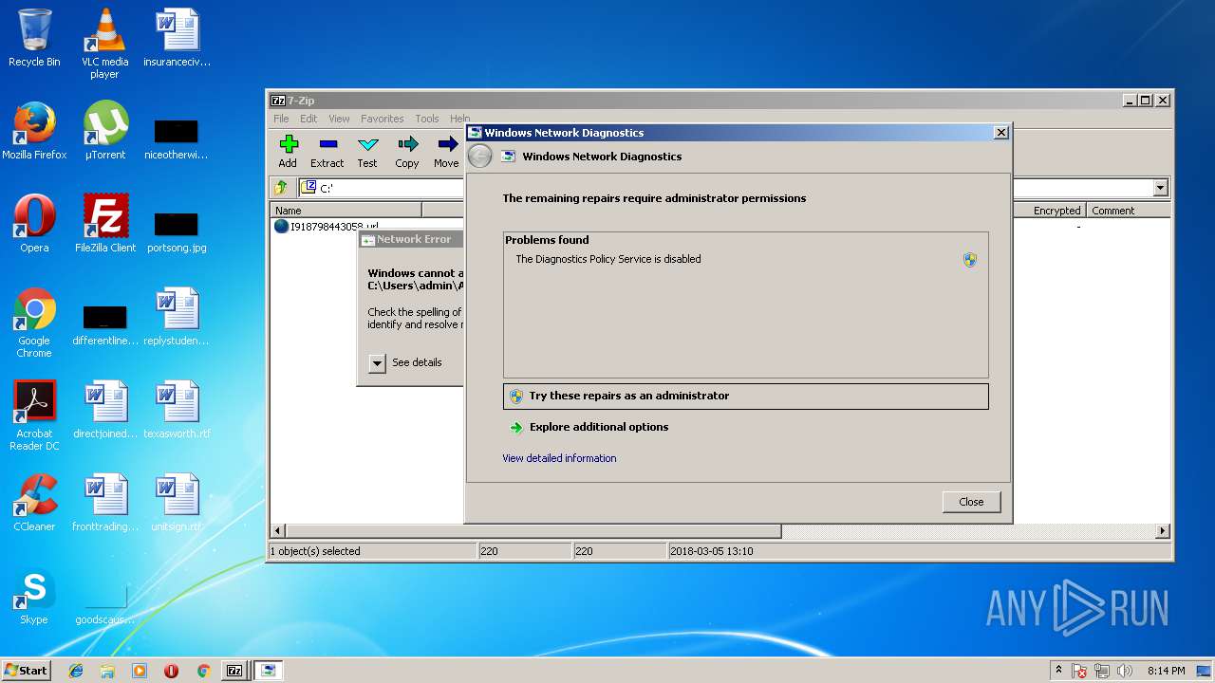Open the 7-Zip address path dropdown

pos(1160,188)
